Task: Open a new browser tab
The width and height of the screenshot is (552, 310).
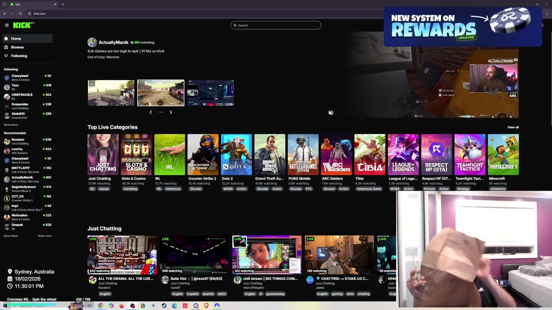Action: click(63, 4)
